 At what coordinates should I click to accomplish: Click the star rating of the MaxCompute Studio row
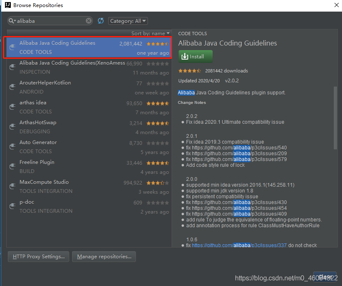158,183
